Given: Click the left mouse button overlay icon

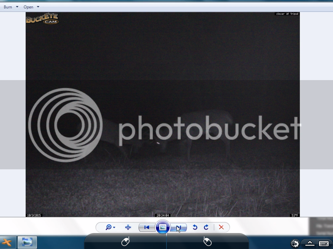Looking at the screenshot, I should click(x=126, y=242).
